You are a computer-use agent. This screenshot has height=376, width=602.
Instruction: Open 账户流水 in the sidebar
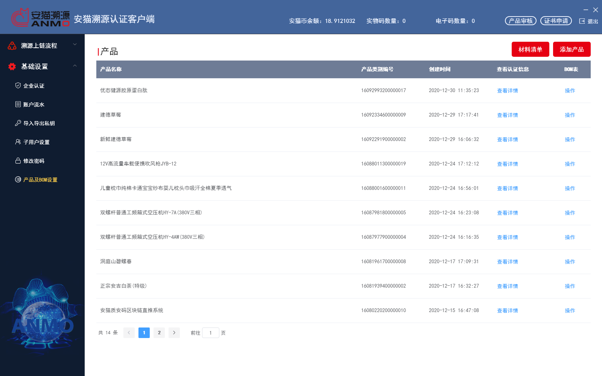[34, 105]
